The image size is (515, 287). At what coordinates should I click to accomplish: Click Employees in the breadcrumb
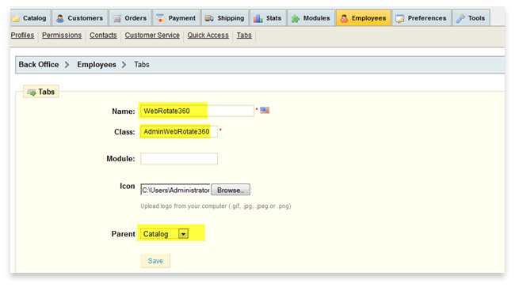click(97, 65)
